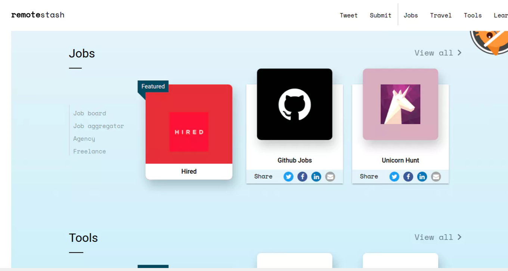Screen dimensions: 508x271
Task: Filter by Agency category
Action: point(84,139)
